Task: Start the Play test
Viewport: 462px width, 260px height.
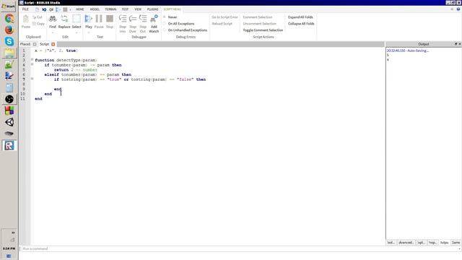Action: pyautogui.click(x=88, y=19)
